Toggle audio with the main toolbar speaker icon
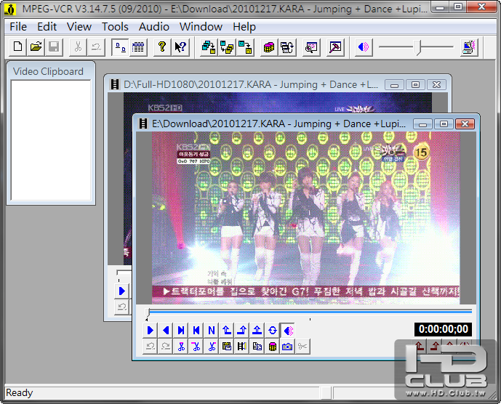 point(364,47)
